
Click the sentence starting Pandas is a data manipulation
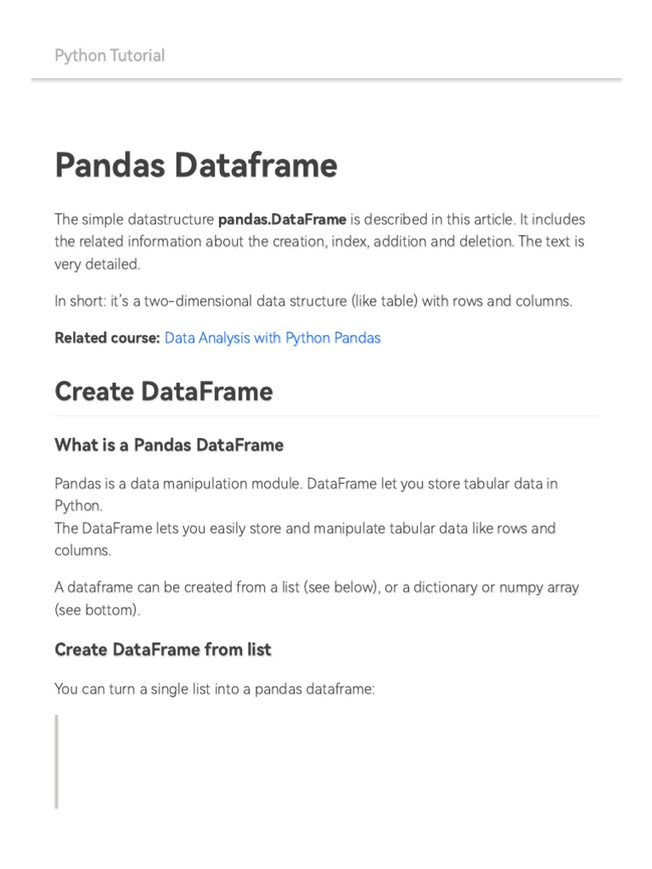point(306,484)
